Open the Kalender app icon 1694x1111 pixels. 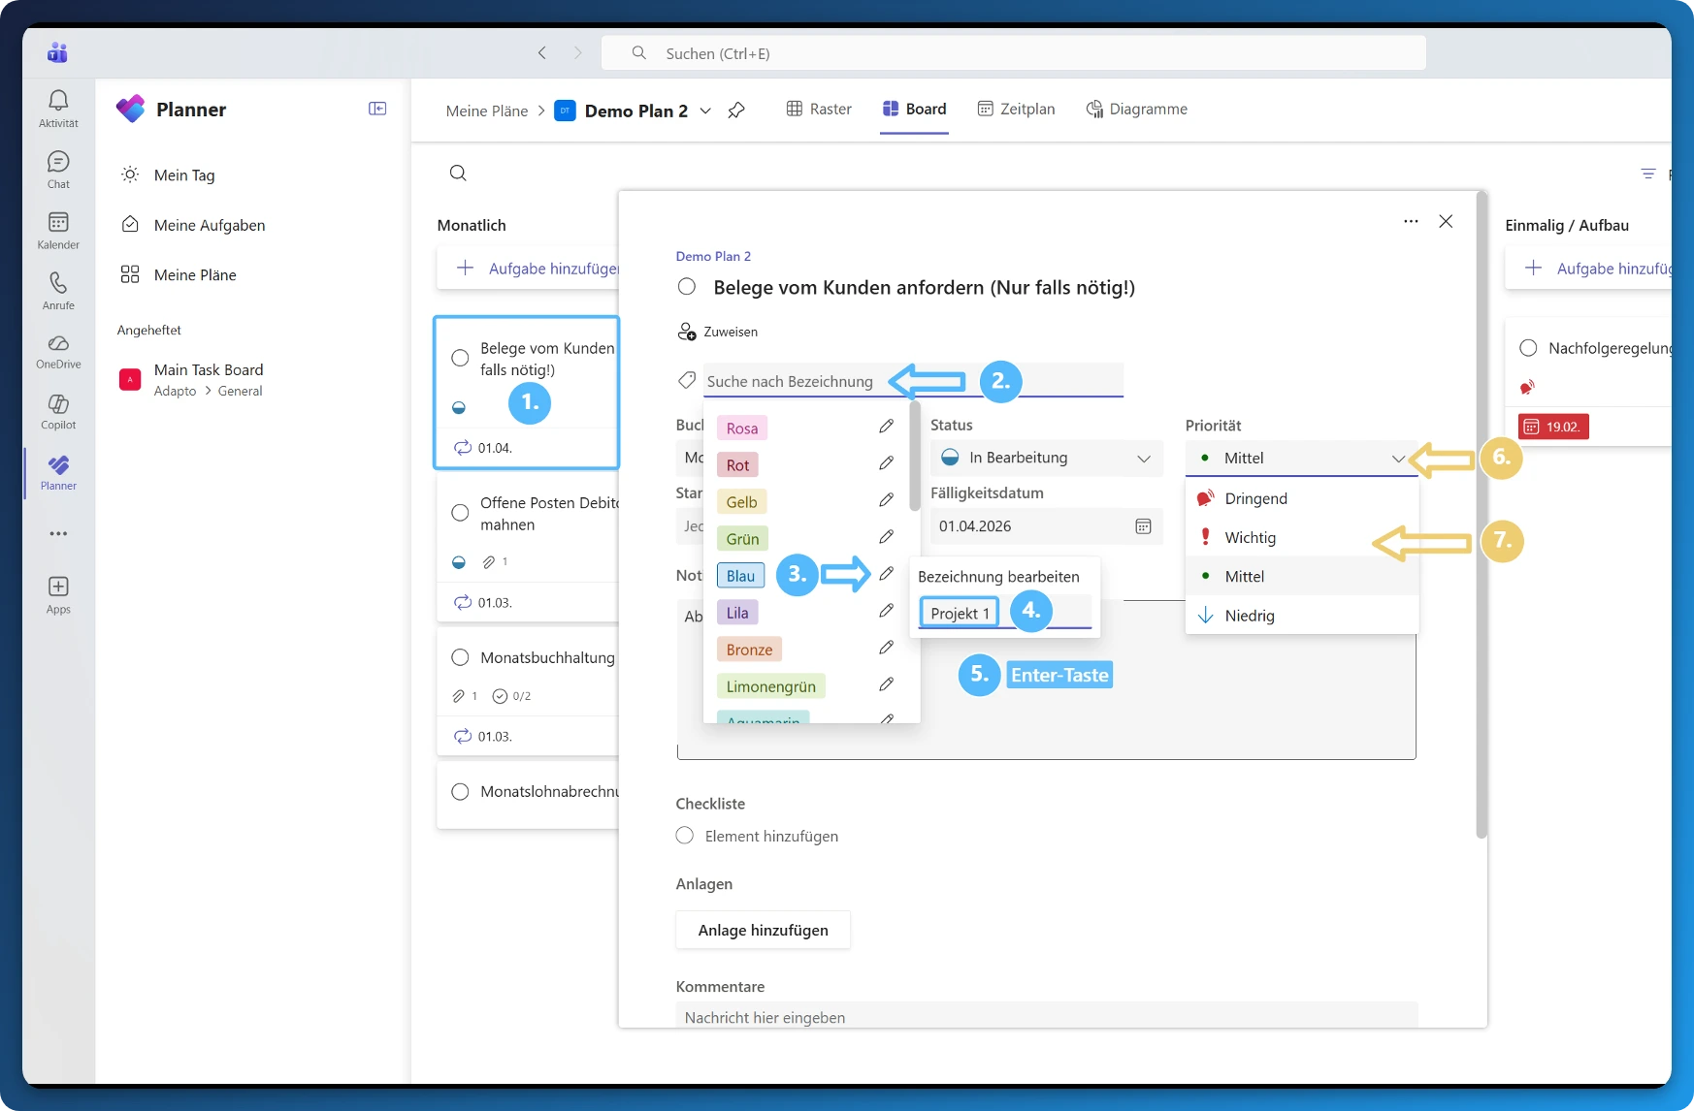(x=58, y=222)
